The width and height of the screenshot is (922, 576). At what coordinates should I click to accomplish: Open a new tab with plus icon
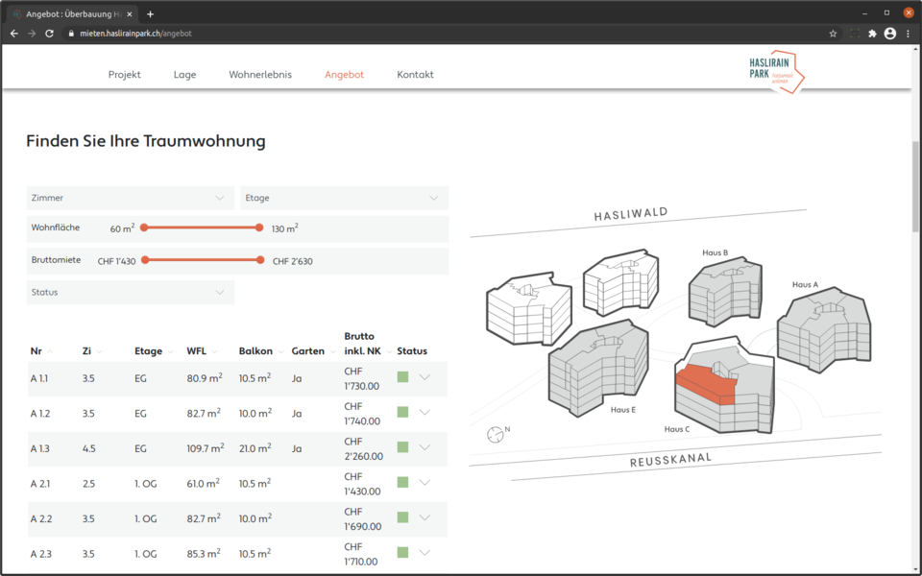point(150,14)
